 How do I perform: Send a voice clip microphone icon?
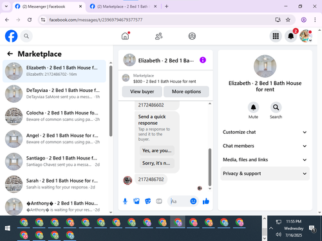point(125,201)
